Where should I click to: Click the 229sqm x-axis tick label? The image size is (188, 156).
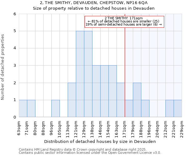pos(182,129)
